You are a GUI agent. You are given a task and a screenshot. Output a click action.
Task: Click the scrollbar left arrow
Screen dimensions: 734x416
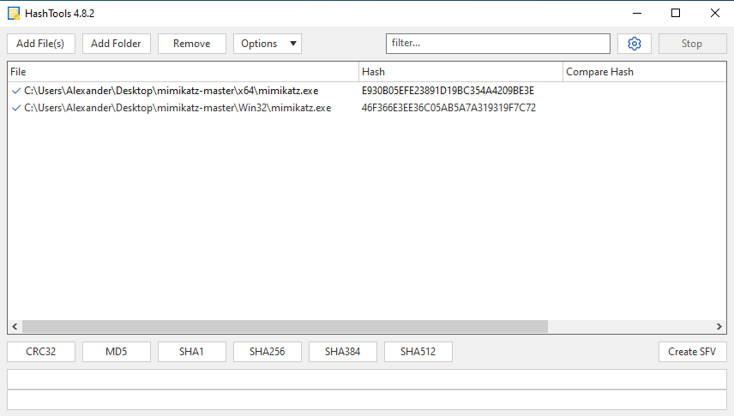click(x=15, y=326)
